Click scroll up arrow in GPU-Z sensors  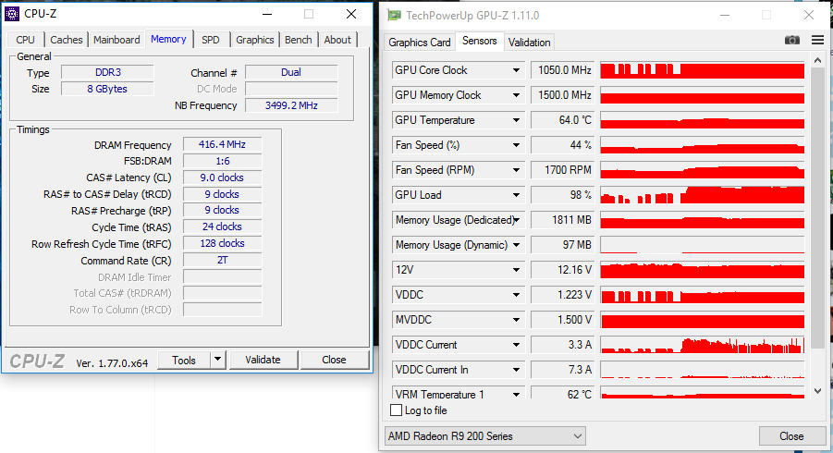[x=817, y=60]
